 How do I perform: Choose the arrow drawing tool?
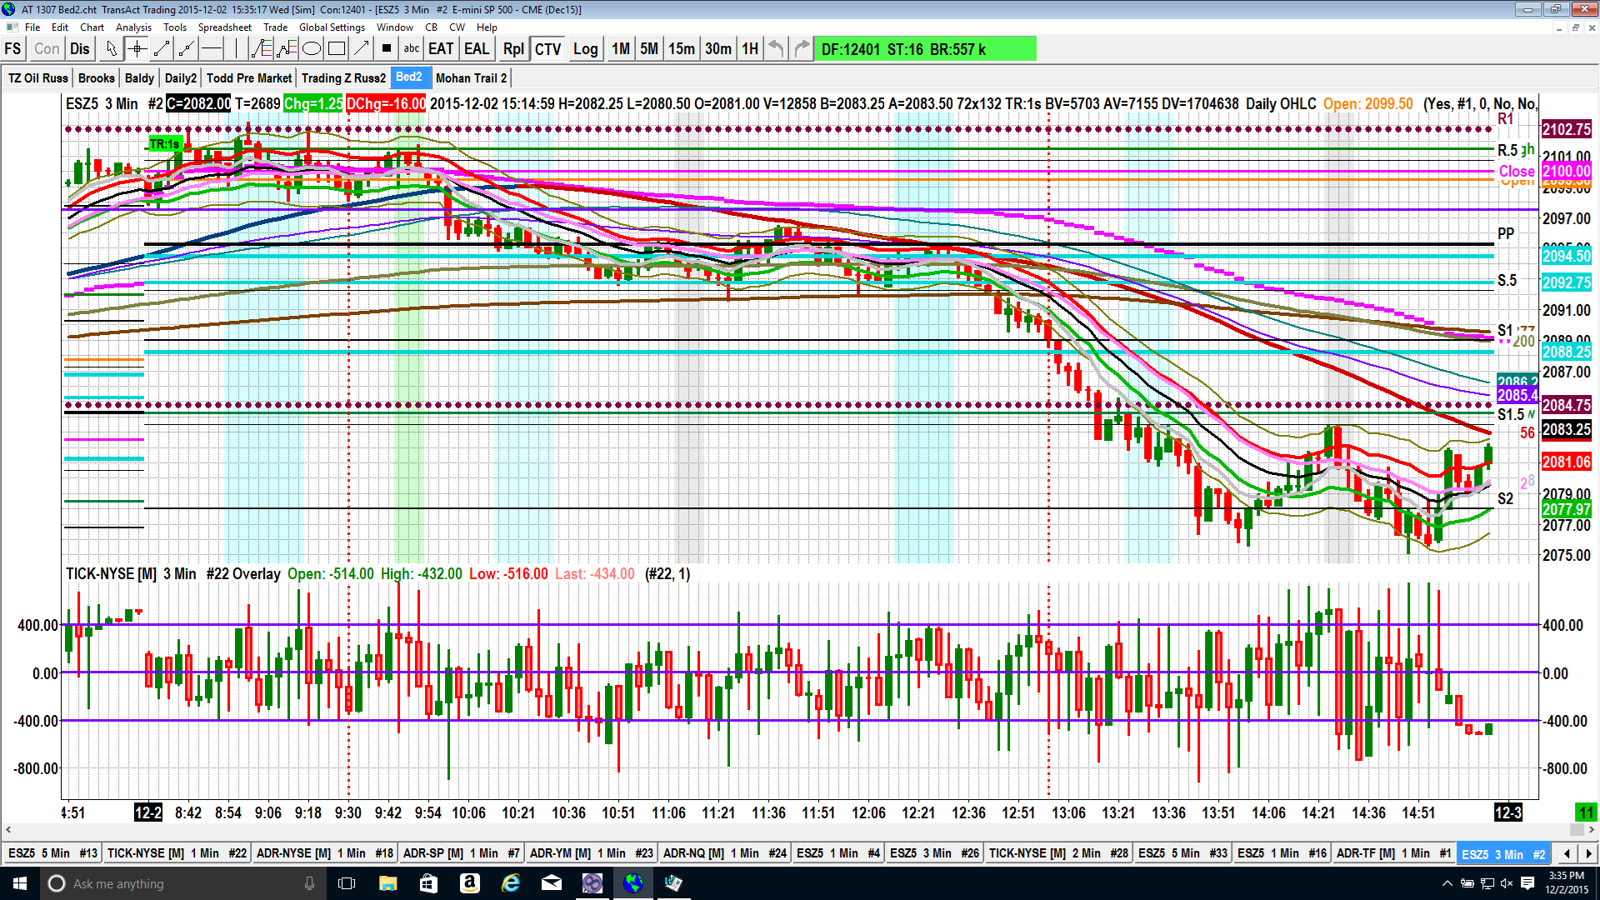(362, 49)
